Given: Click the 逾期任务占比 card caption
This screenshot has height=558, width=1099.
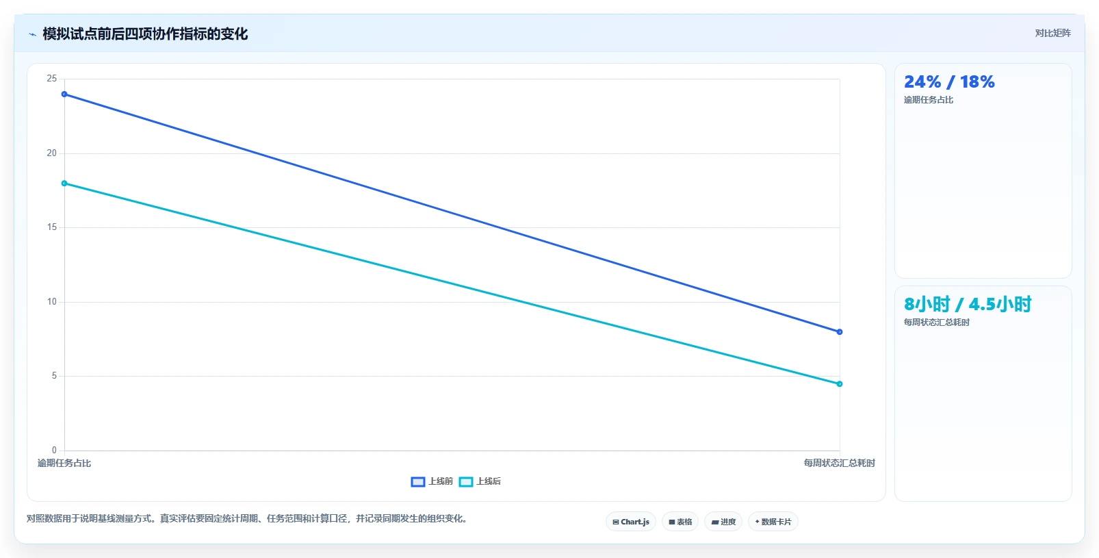Looking at the screenshot, I should [929, 100].
